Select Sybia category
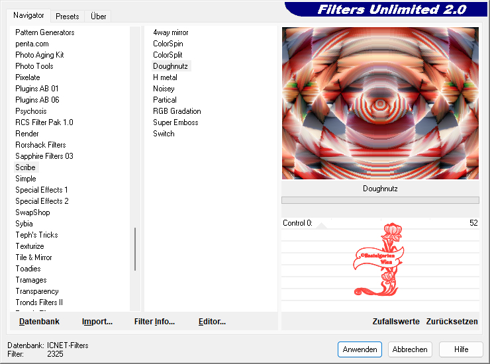 24,224
